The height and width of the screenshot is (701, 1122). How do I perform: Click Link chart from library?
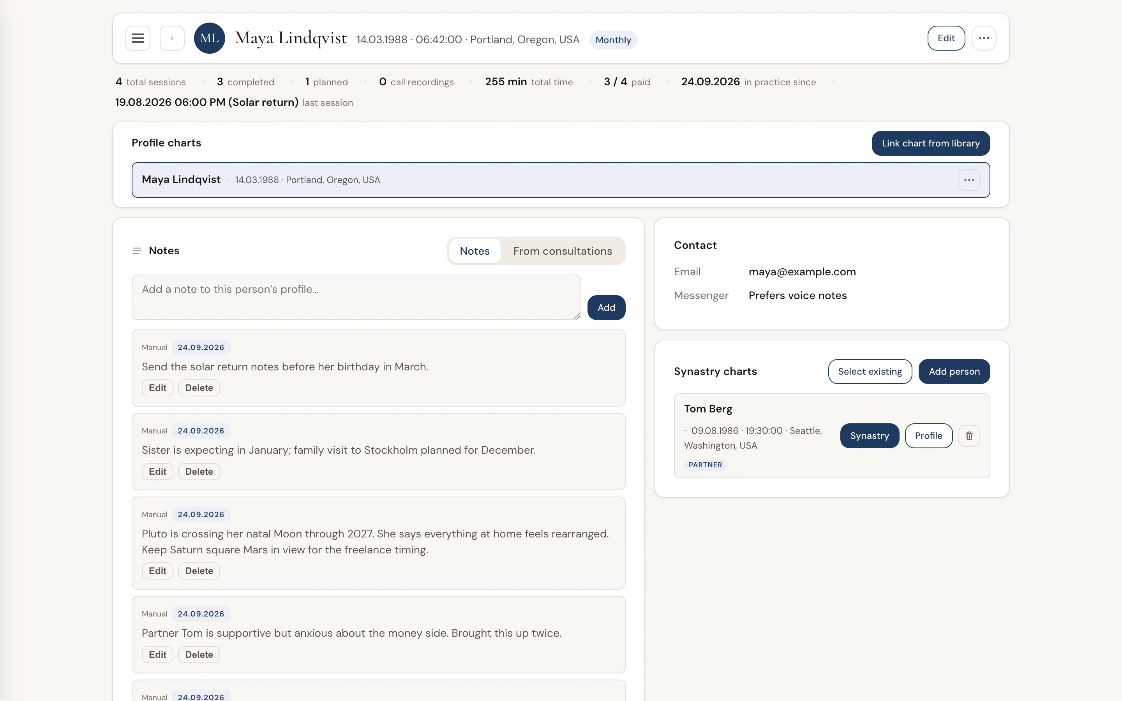pyautogui.click(x=930, y=143)
